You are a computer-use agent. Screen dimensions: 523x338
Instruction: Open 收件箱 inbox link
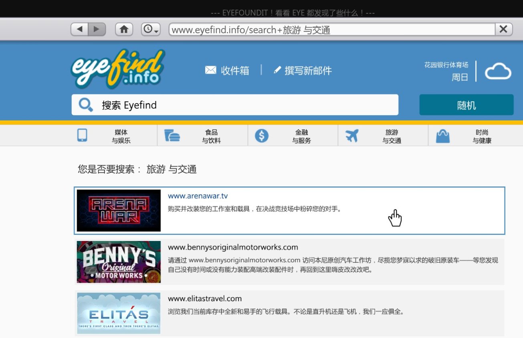[235, 71]
